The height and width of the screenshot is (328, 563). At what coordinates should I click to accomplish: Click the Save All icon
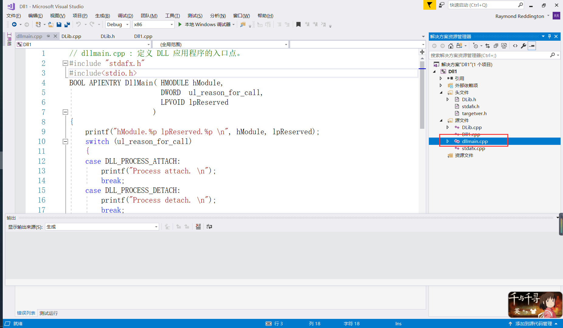pos(67,24)
